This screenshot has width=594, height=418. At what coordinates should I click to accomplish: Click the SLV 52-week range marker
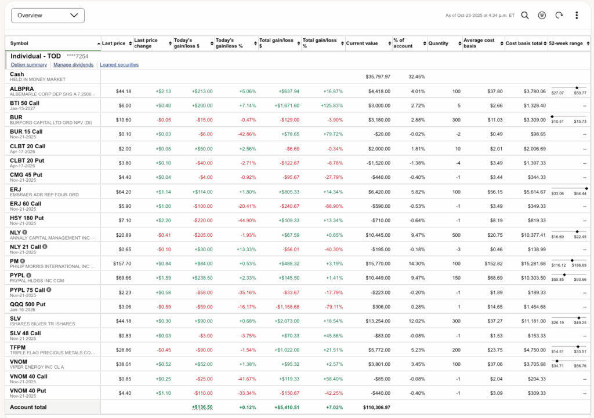pyautogui.click(x=578, y=318)
